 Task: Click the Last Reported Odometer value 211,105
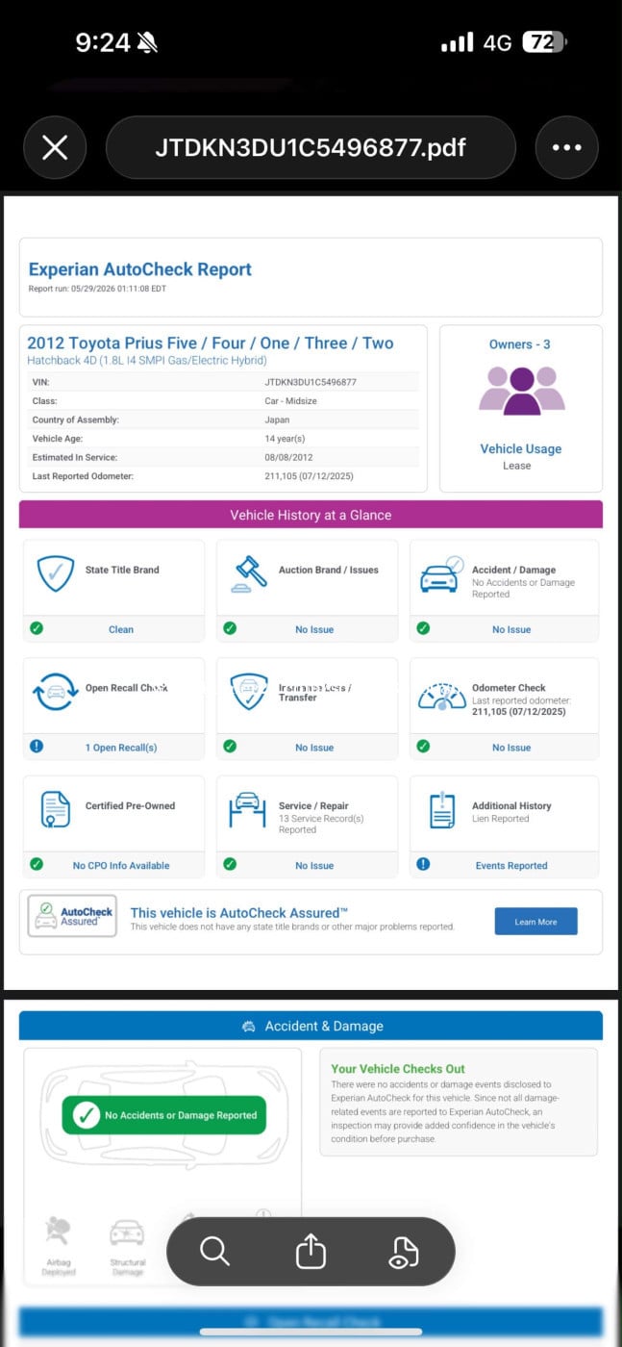tap(308, 476)
